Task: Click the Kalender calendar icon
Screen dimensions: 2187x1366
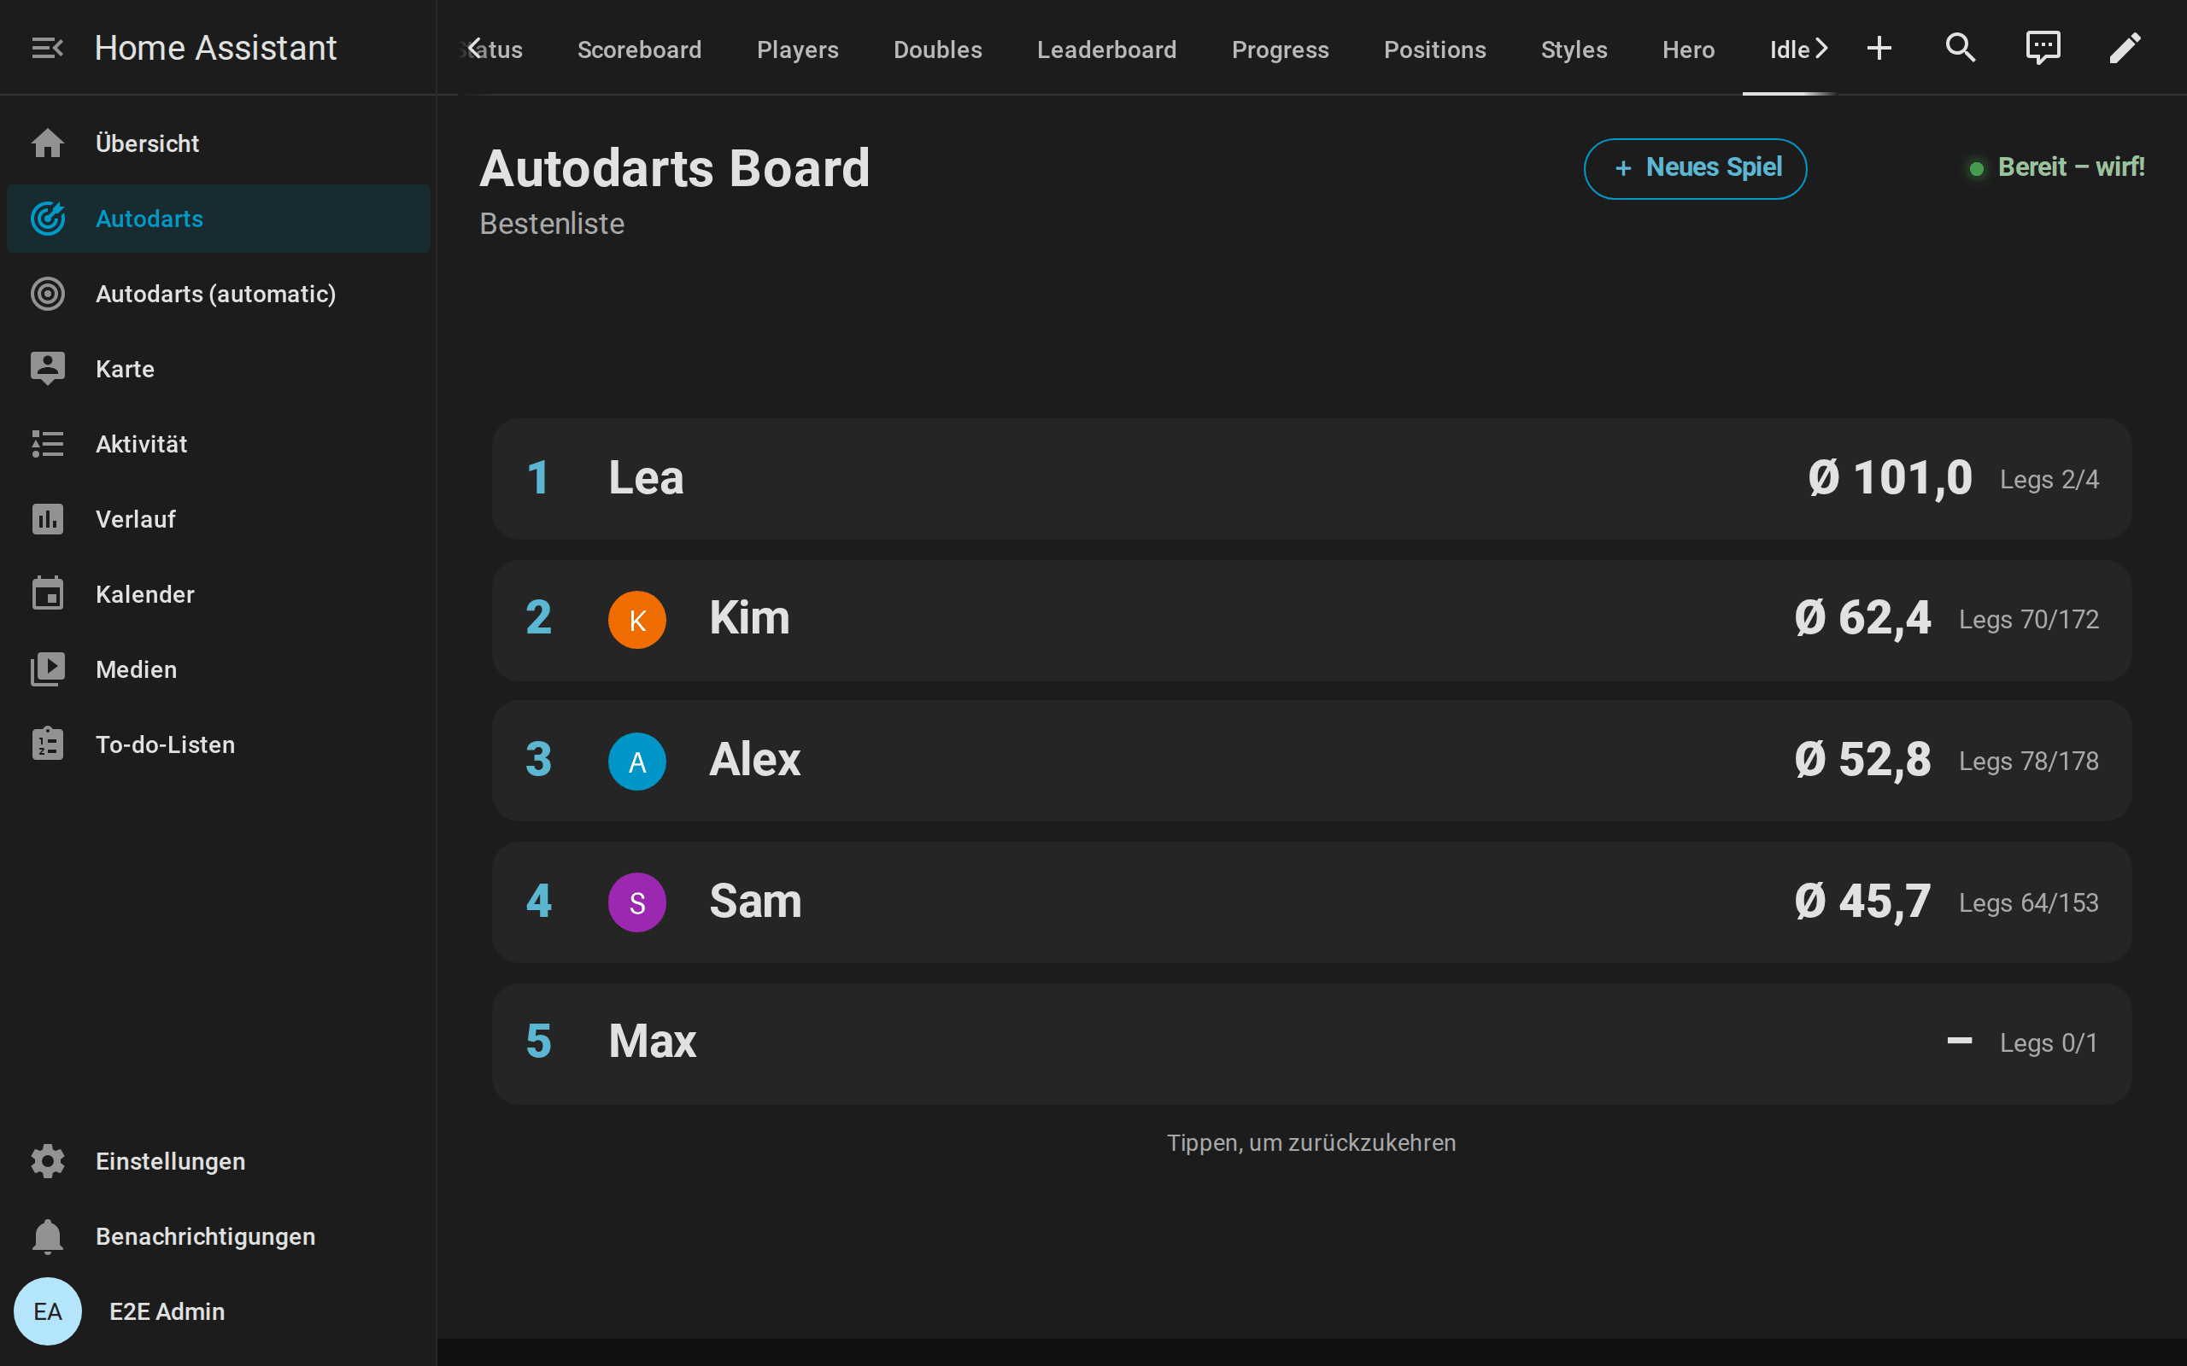Action: (47, 594)
